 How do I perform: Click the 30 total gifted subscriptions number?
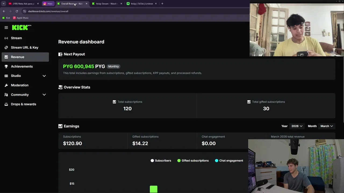[266, 109]
